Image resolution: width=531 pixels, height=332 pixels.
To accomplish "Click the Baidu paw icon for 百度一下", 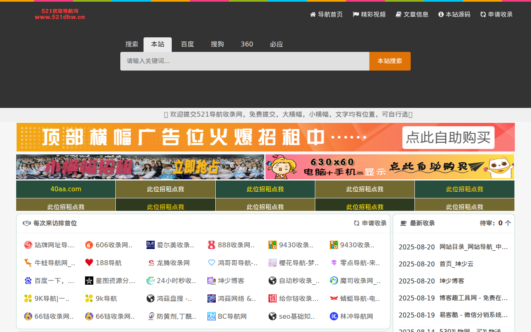I will pos(28,281).
